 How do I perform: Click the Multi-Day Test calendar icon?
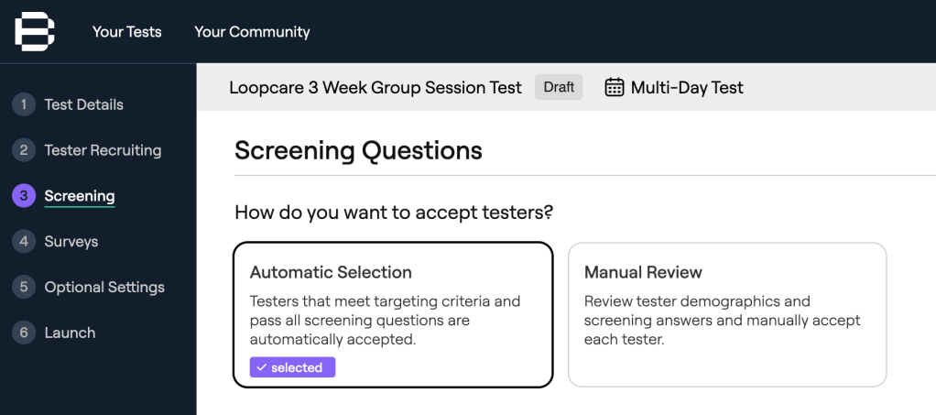click(x=614, y=87)
